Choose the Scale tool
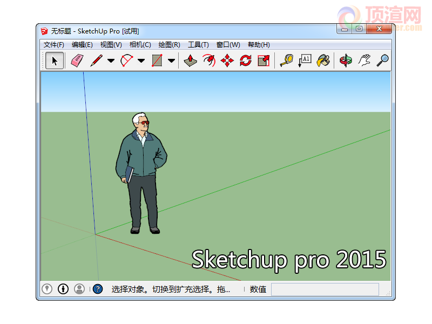 click(x=264, y=60)
